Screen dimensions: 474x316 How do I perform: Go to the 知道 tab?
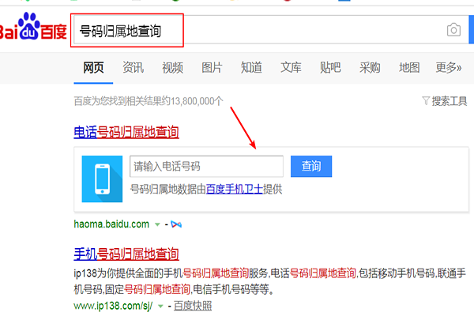tap(251, 67)
